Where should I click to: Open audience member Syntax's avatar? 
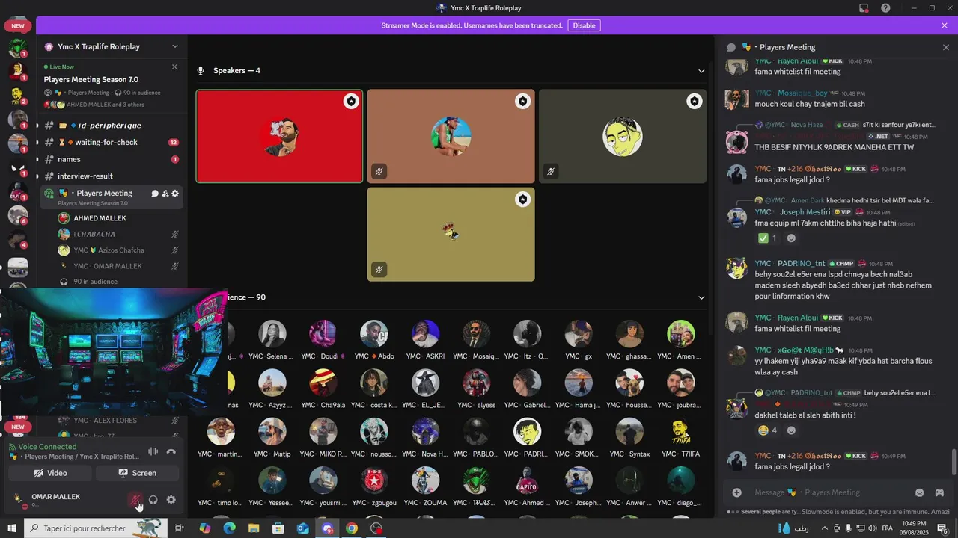(629, 432)
